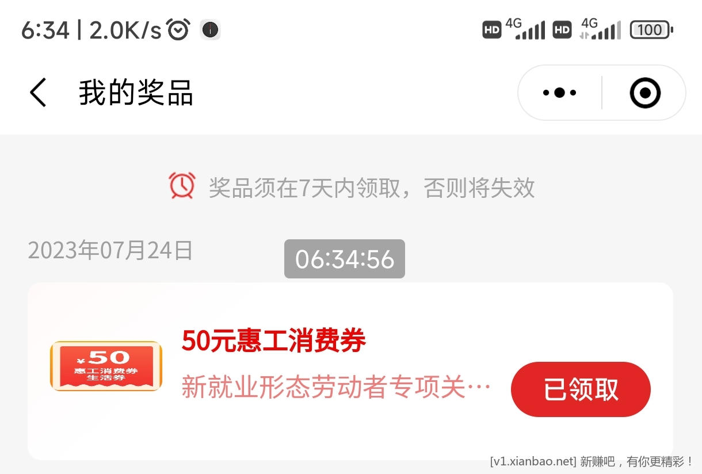Tap the 我的奖品 page title
The width and height of the screenshot is (702, 474).
136,93
